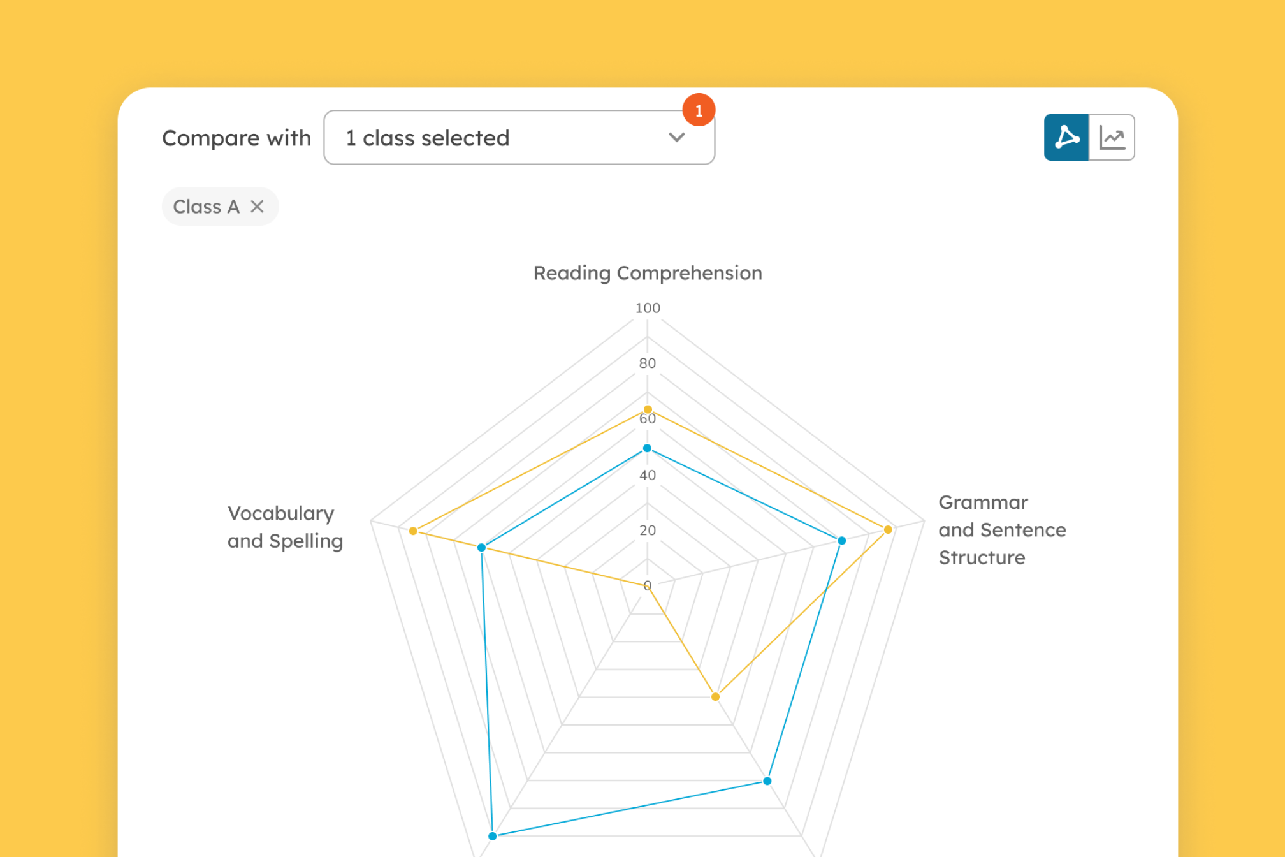Switch to the line chart view
The image size is (1285, 857).
point(1112,137)
